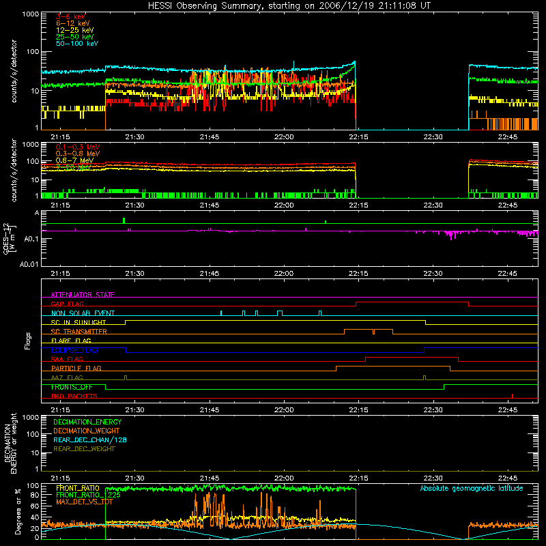This screenshot has height=546, width=546.
Task: Click the PARTICLE_FLAG raised orange segment
Action: coord(393,367)
